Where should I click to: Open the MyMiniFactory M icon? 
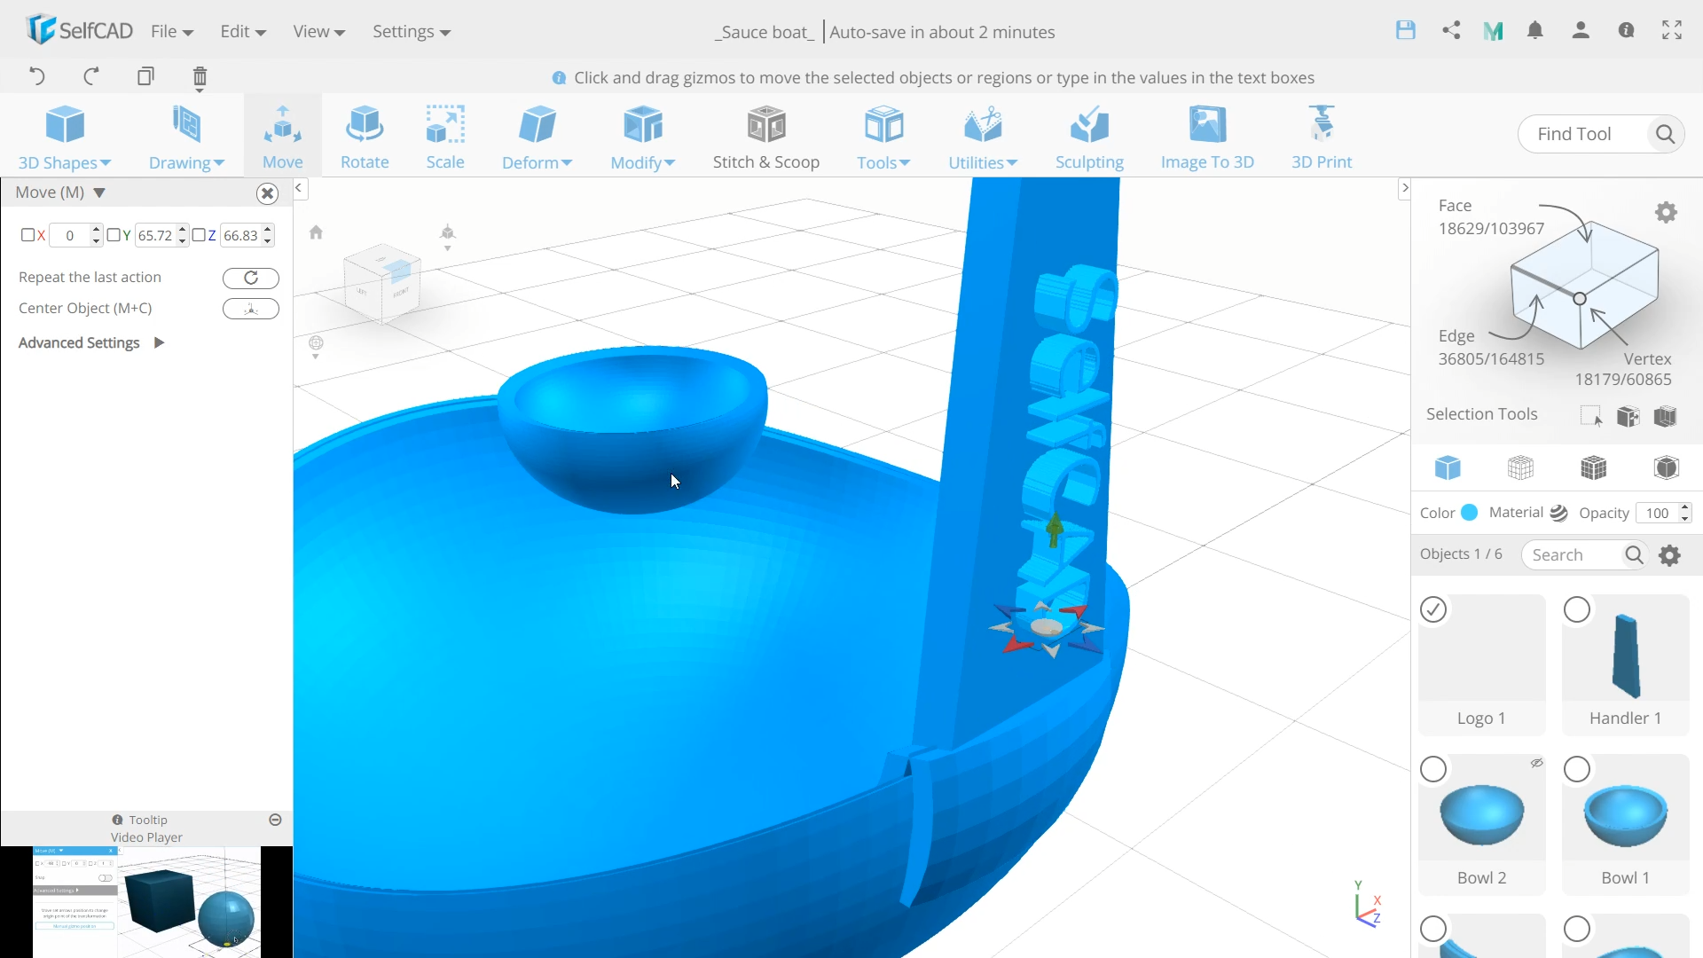(1494, 31)
